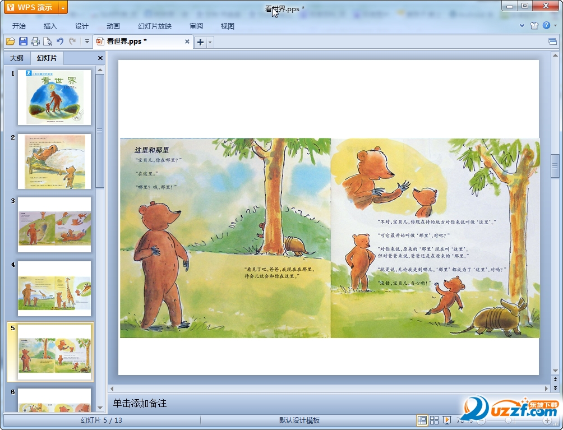Select slide 4 thumbnail with giraffes
The width and height of the screenshot is (563, 430).
(x=54, y=289)
